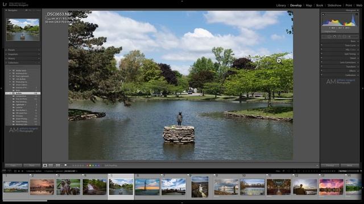This screenshot has height=204, width=364.
Task: Open the Map module
Action: 309,5
